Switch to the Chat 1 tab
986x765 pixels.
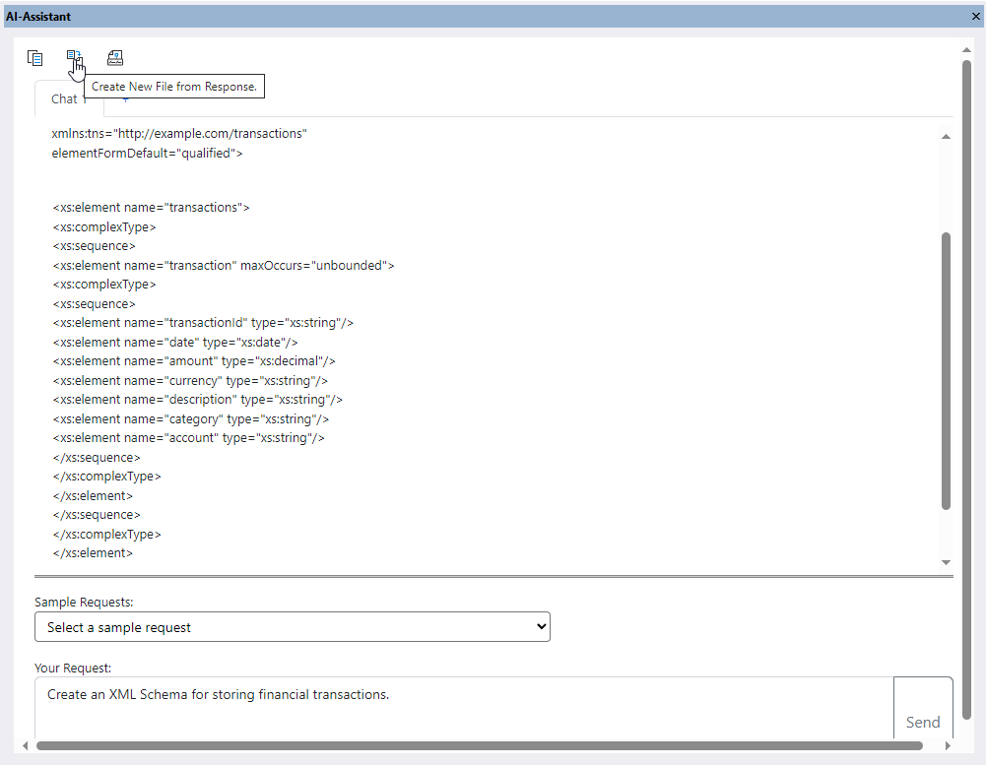62,98
